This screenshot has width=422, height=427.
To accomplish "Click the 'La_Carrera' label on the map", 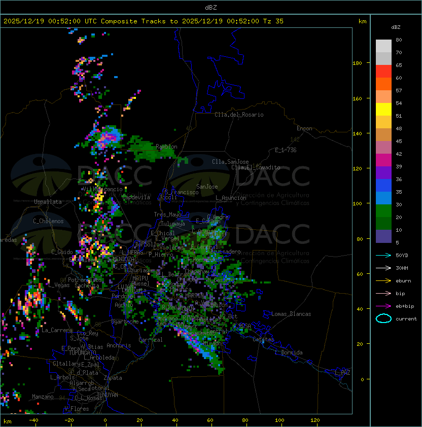I will 57,330.
